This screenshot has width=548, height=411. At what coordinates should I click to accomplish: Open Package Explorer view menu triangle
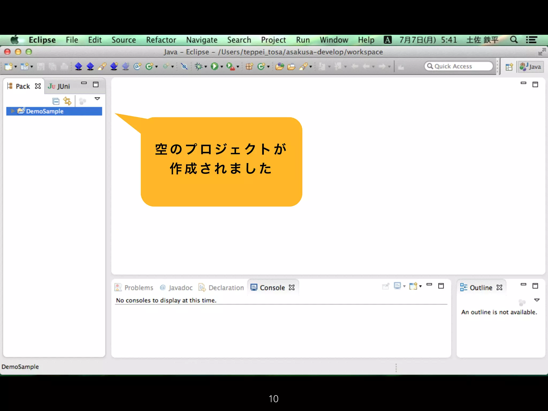click(x=97, y=99)
